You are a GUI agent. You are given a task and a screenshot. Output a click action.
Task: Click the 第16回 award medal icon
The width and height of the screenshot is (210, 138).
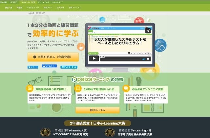coord(45,132)
